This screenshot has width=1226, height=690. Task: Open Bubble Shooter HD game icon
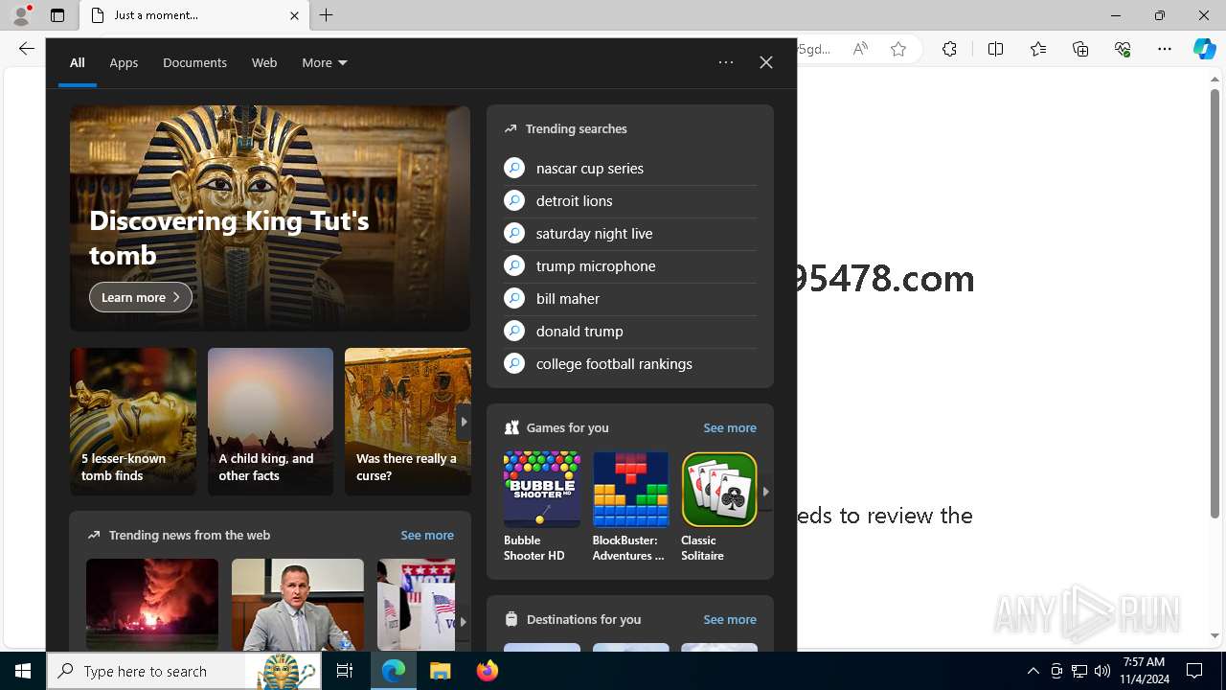tap(541, 489)
